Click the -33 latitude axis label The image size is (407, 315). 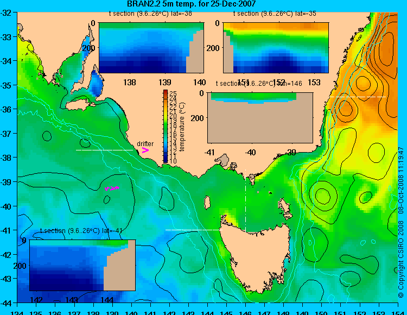click(6, 37)
